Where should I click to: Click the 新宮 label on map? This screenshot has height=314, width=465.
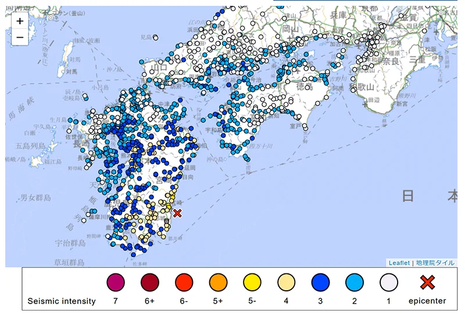(402, 104)
